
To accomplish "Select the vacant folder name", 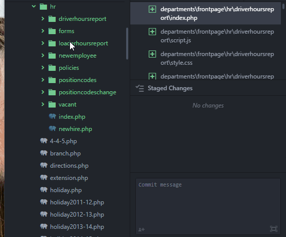I will (x=67, y=104).
